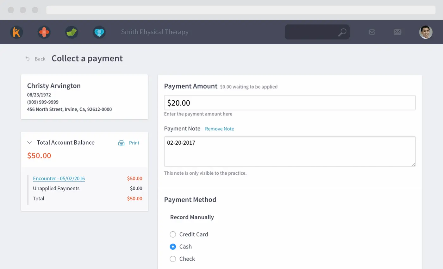Select the Credit Card radio button
The height and width of the screenshot is (269, 443).
click(173, 235)
